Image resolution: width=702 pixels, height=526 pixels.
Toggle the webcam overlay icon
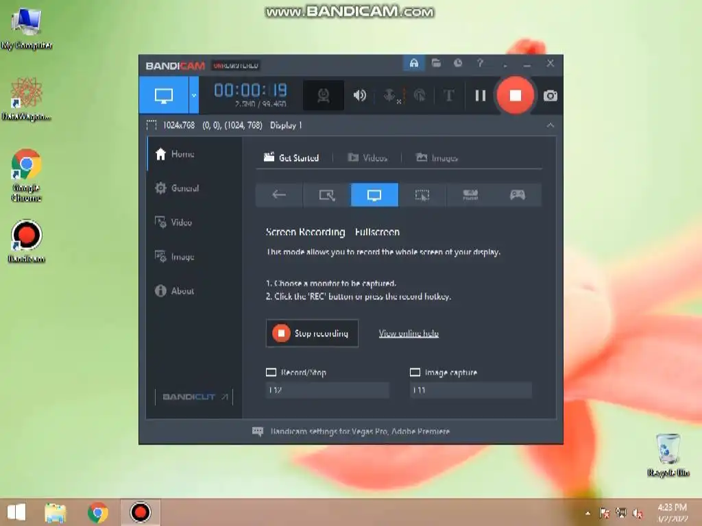pyautogui.click(x=324, y=95)
